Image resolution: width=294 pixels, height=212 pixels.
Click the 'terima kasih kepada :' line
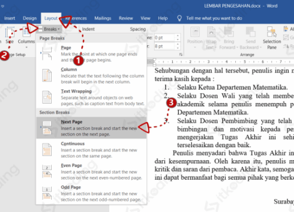click(x=185, y=79)
